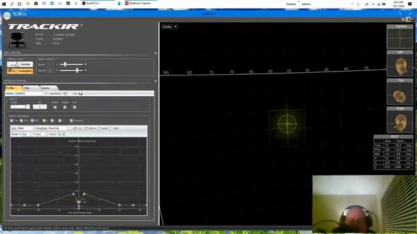Toggle the Roll motion checkbox
The height and width of the screenshot is (234, 417).
tap(32, 121)
